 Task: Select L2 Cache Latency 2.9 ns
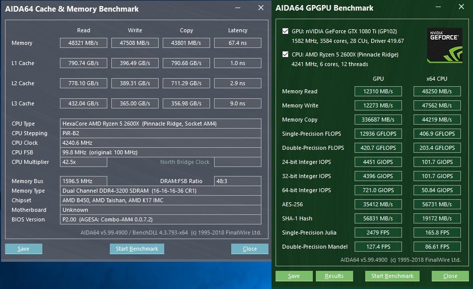pyautogui.click(x=238, y=83)
